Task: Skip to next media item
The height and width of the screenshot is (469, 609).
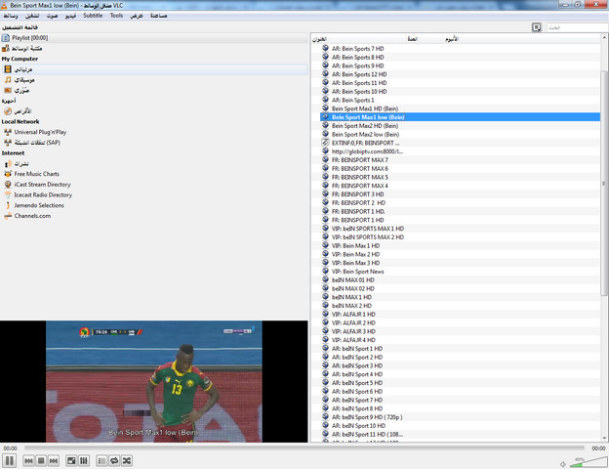Action: point(52,460)
